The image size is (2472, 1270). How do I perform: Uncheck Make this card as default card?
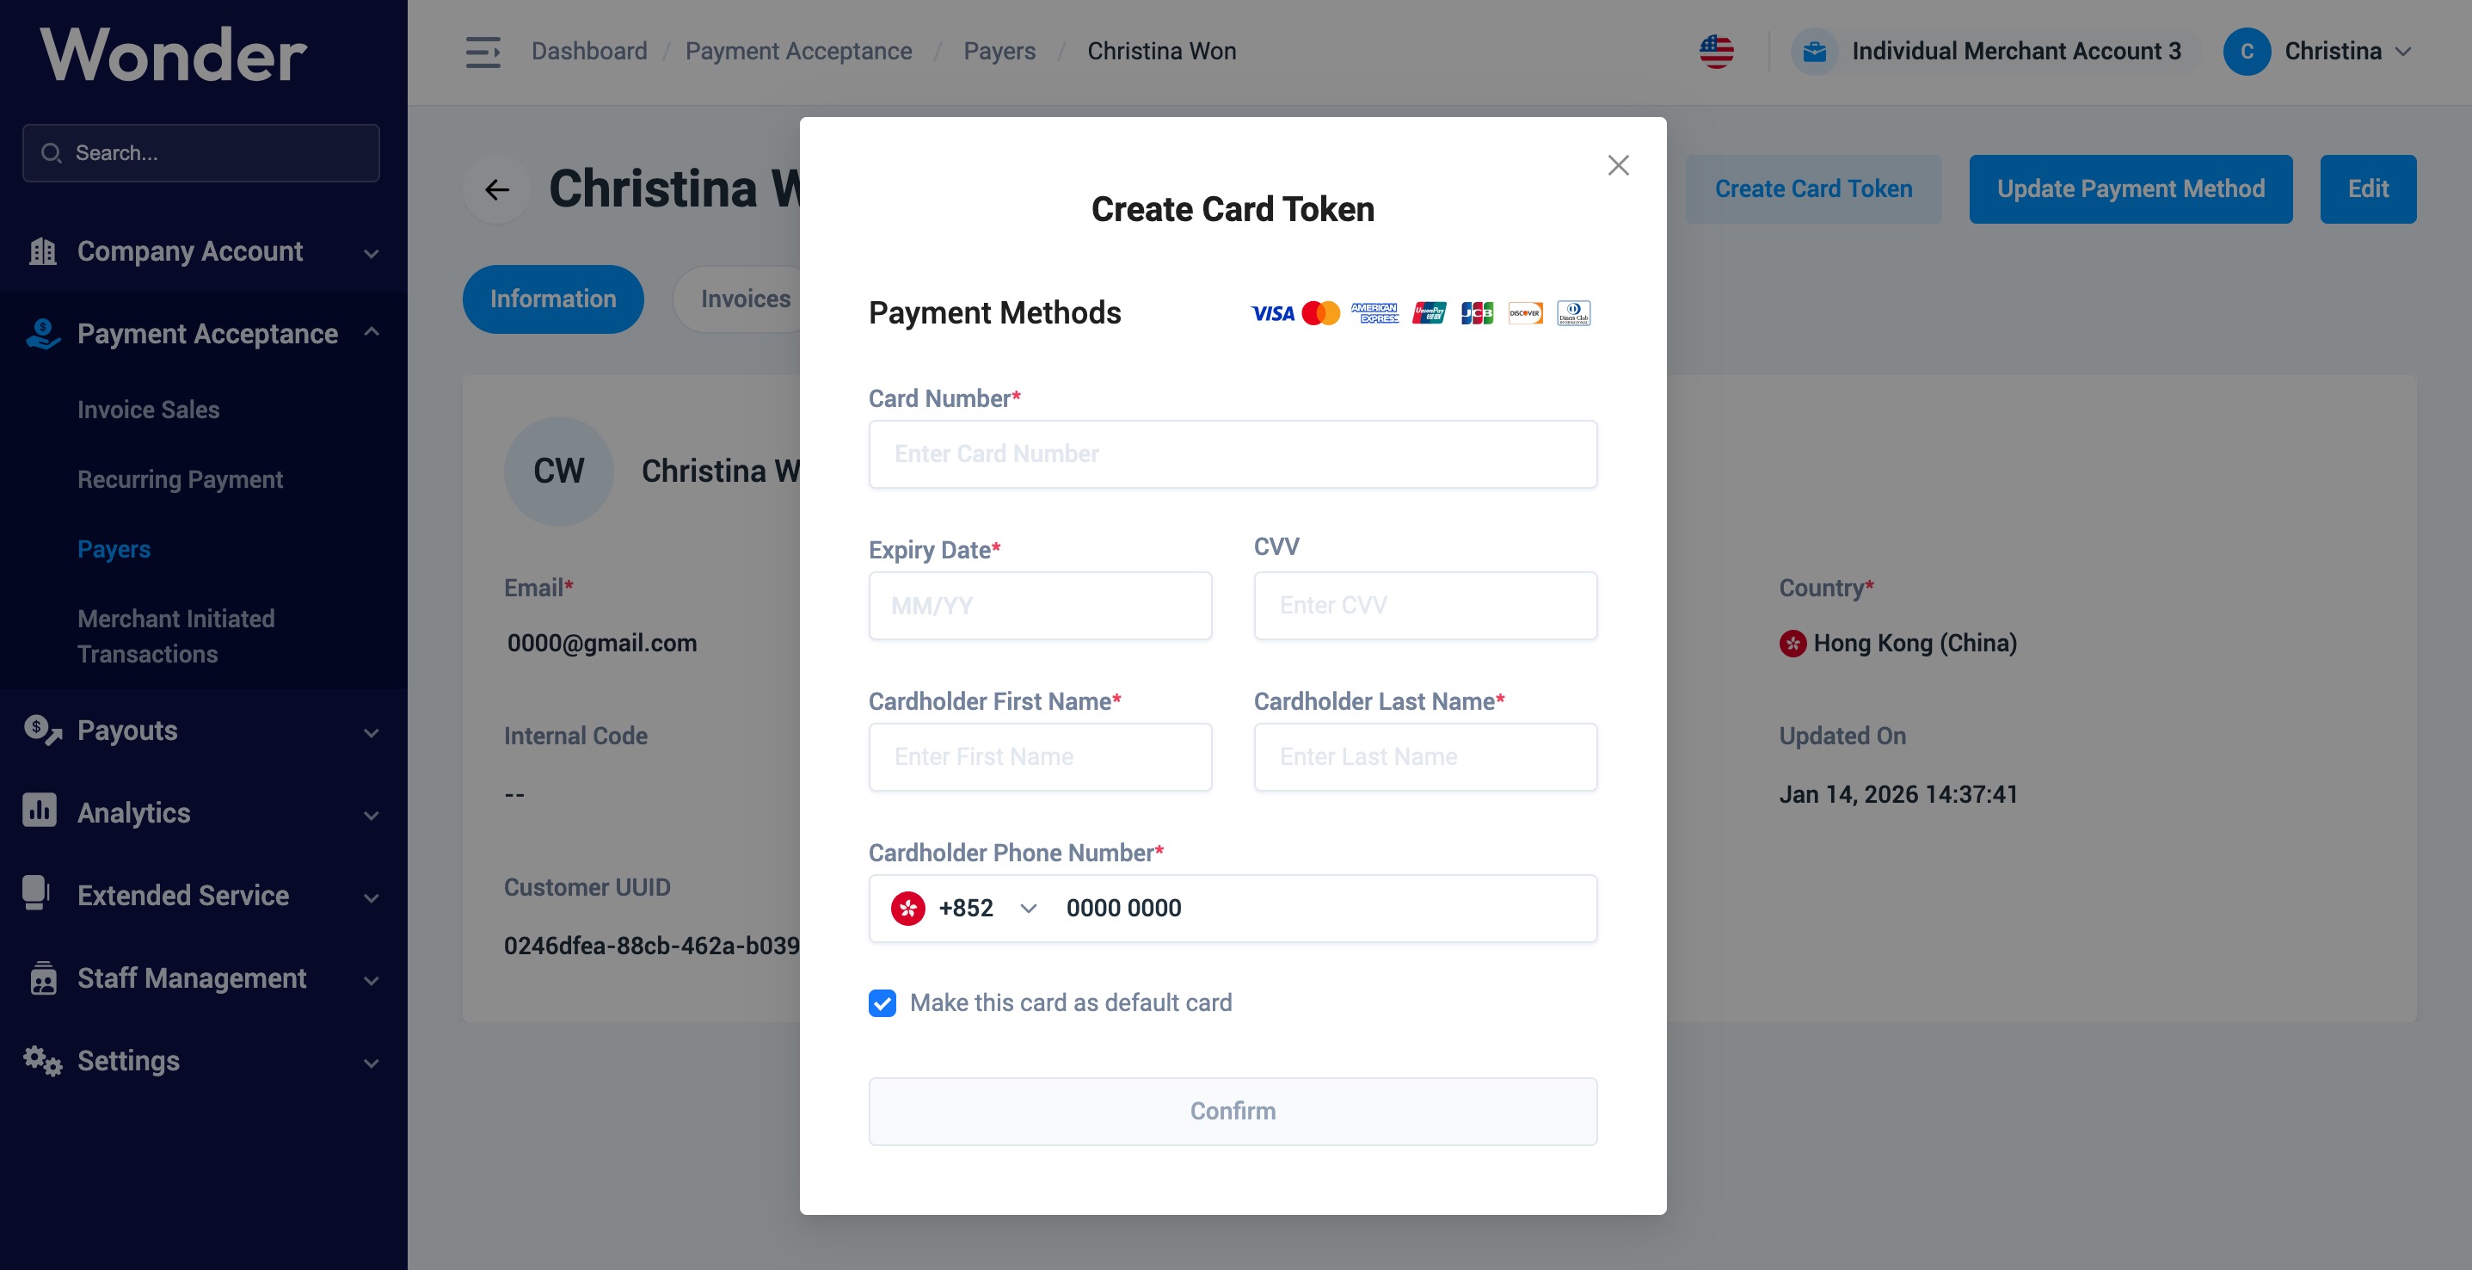point(882,1003)
